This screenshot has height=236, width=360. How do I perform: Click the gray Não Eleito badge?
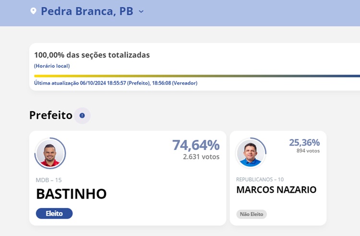[251, 214]
